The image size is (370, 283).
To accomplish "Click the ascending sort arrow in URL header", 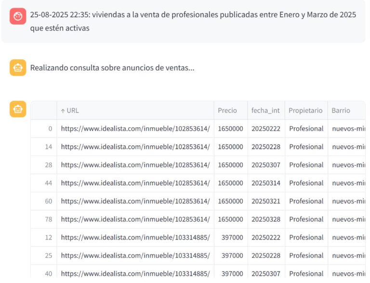I will 63,110.
